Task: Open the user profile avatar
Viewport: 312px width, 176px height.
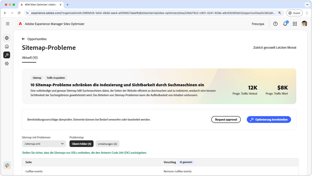Action: (x=304, y=23)
